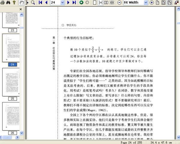This screenshot has width=180, height=144.
Task: Click document scrollbar up arrow
Action: [178, 9]
